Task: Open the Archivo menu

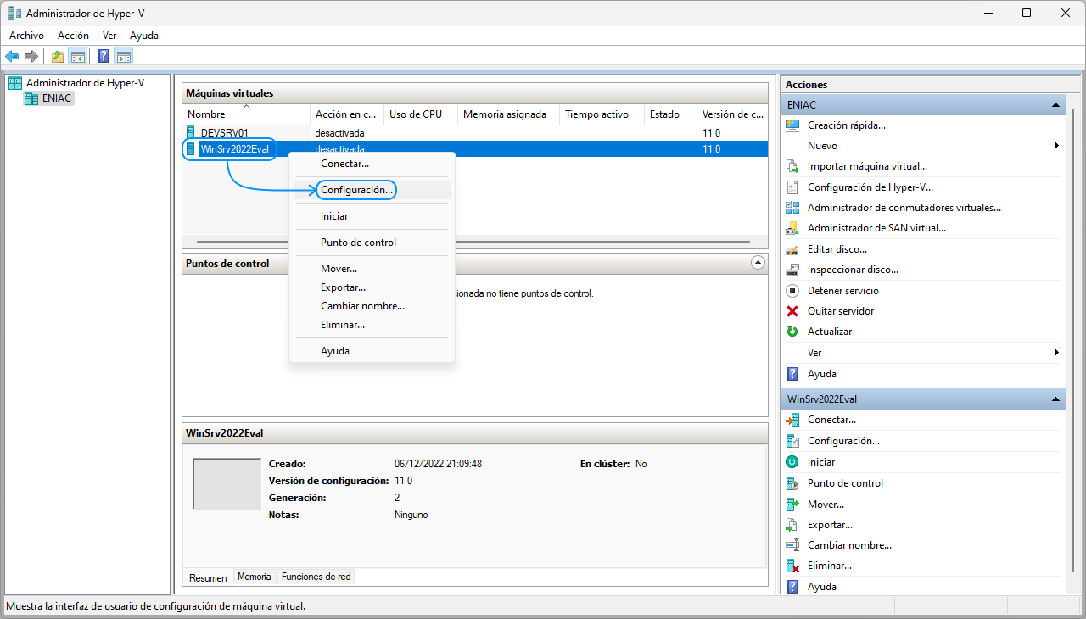Action: pos(26,36)
